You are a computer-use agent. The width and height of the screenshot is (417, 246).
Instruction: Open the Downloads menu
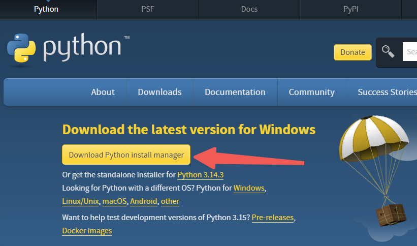[159, 92]
